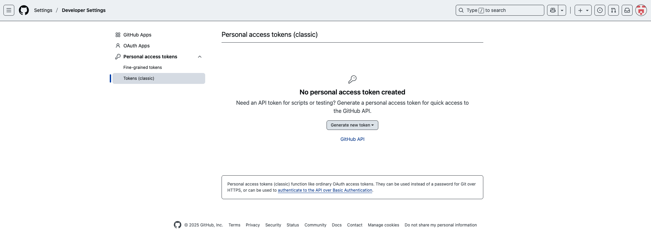The image size is (651, 236).
Task: Open the Generate new token dropdown
Action: (352, 125)
